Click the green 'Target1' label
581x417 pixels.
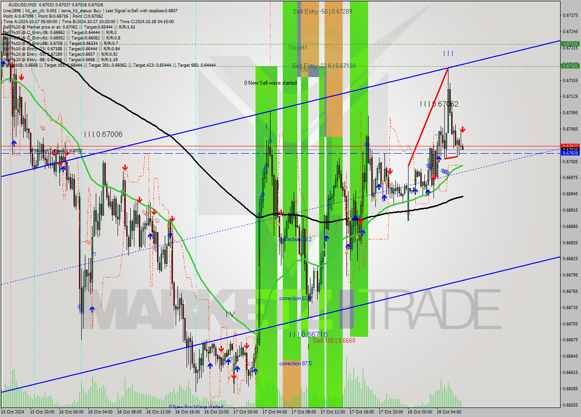pos(298,47)
